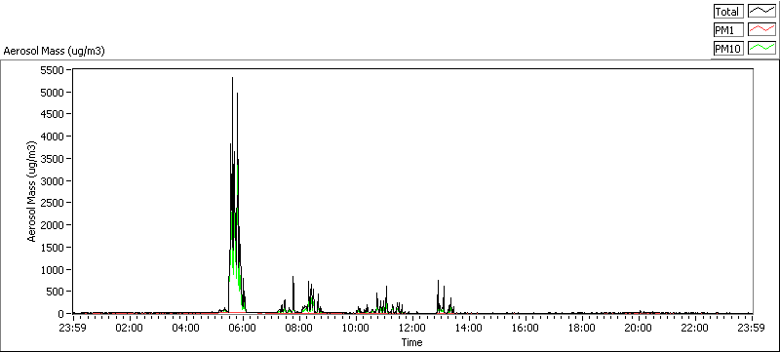Open the PM1 red line style swatch
The width and height of the screenshot is (780, 352).
762,30
